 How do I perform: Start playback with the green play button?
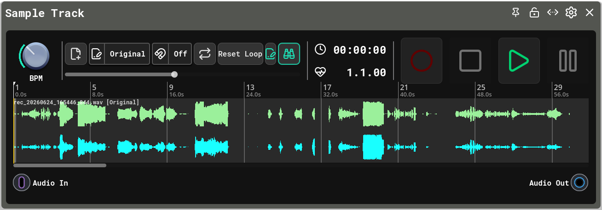[519, 61]
